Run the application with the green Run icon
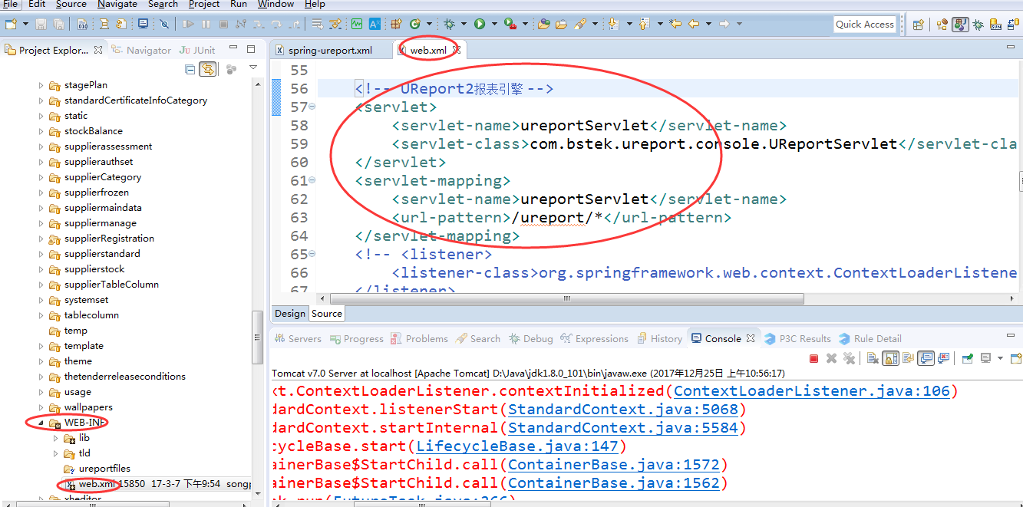 pyautogui.click(x=480, y=24)
